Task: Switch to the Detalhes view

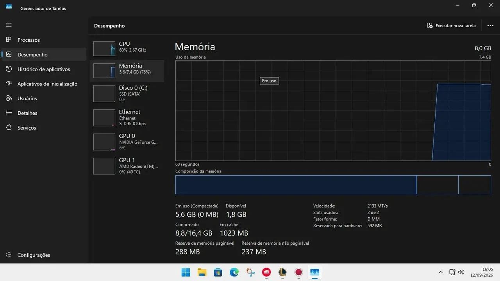Action: [44, 113]
